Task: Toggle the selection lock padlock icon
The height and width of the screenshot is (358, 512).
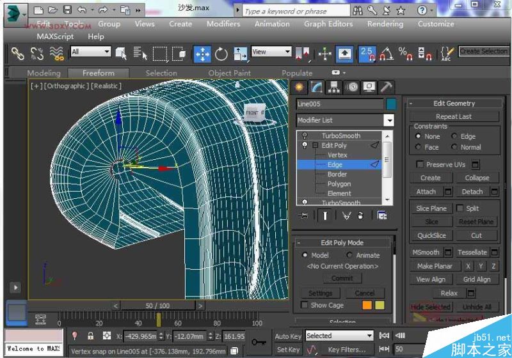Action: click(x=90, y=336)
